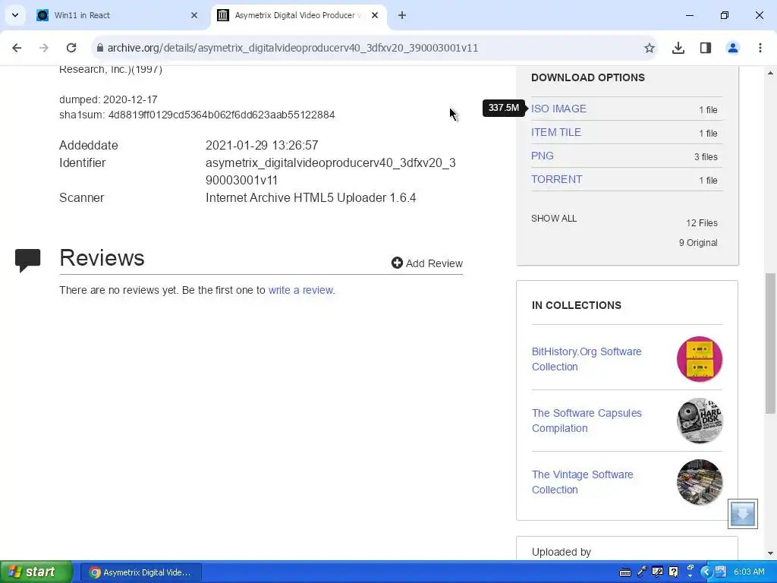The width and height of the screenshot is (777, 583).
Task: Click the 12 Files count text
Action: pyautogui.click(x=702, y=223)
